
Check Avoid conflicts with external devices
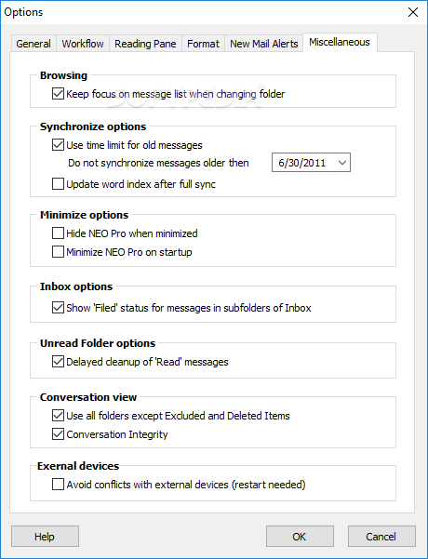coord(58,485)
